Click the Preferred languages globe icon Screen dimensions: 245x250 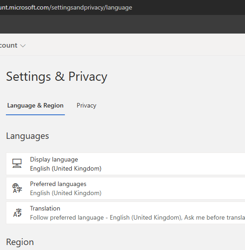click(17, 188)
